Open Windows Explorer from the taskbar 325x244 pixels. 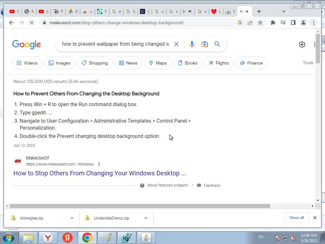point(28,238)
